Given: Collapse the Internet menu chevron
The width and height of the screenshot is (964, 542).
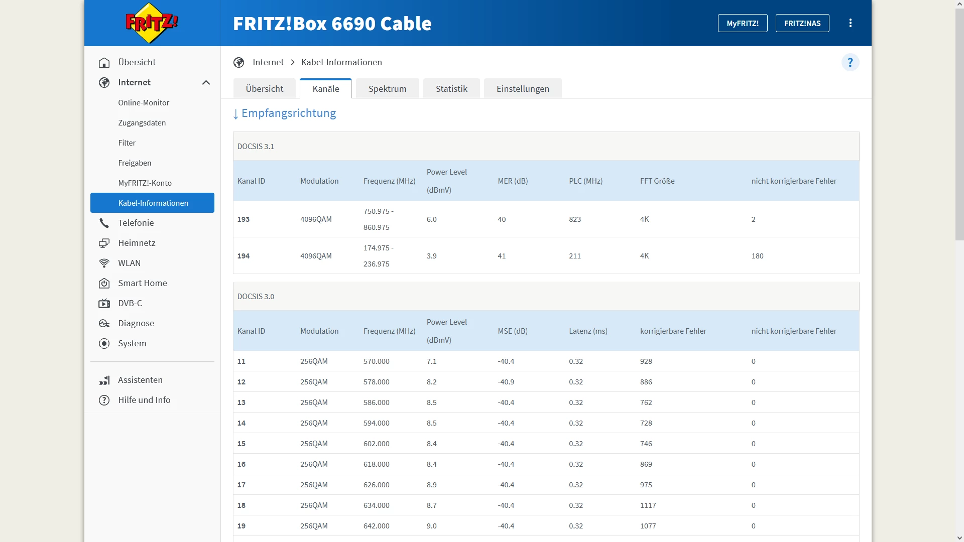Looking at the screenshot, I should click(x=206, y=82).
